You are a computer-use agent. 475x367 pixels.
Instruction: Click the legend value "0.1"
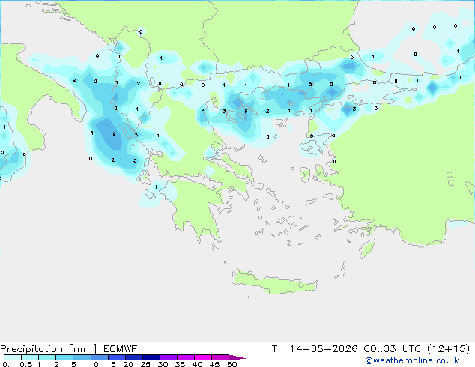[8, 364]
